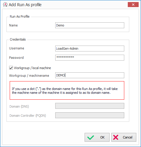The image size is (141, 147).
Task: Click the red-bordered dot domain hint box
Action: coord(67,90)
